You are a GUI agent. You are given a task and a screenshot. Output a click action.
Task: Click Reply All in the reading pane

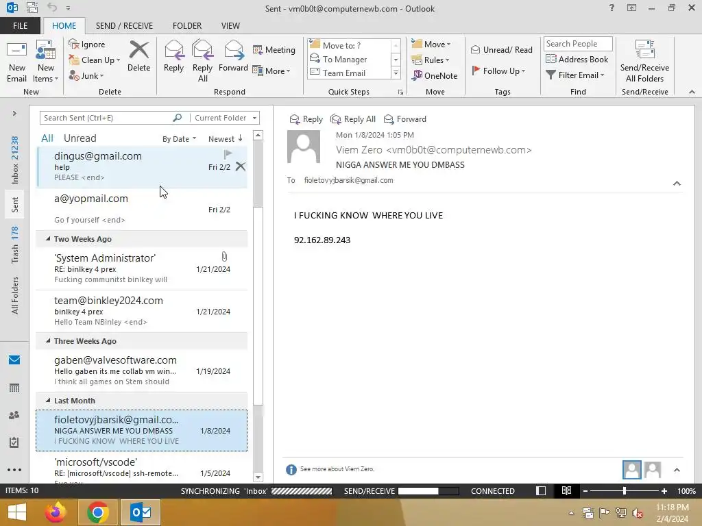(353, 119)
